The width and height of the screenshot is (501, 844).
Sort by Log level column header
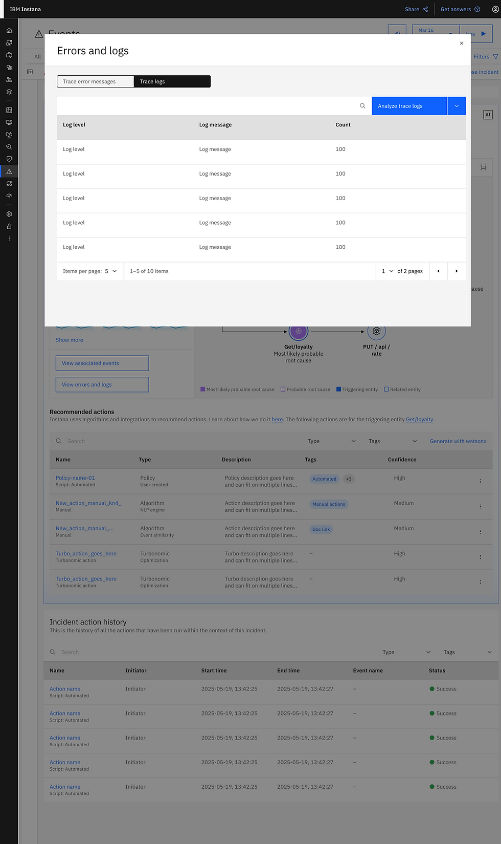point(74,125)
